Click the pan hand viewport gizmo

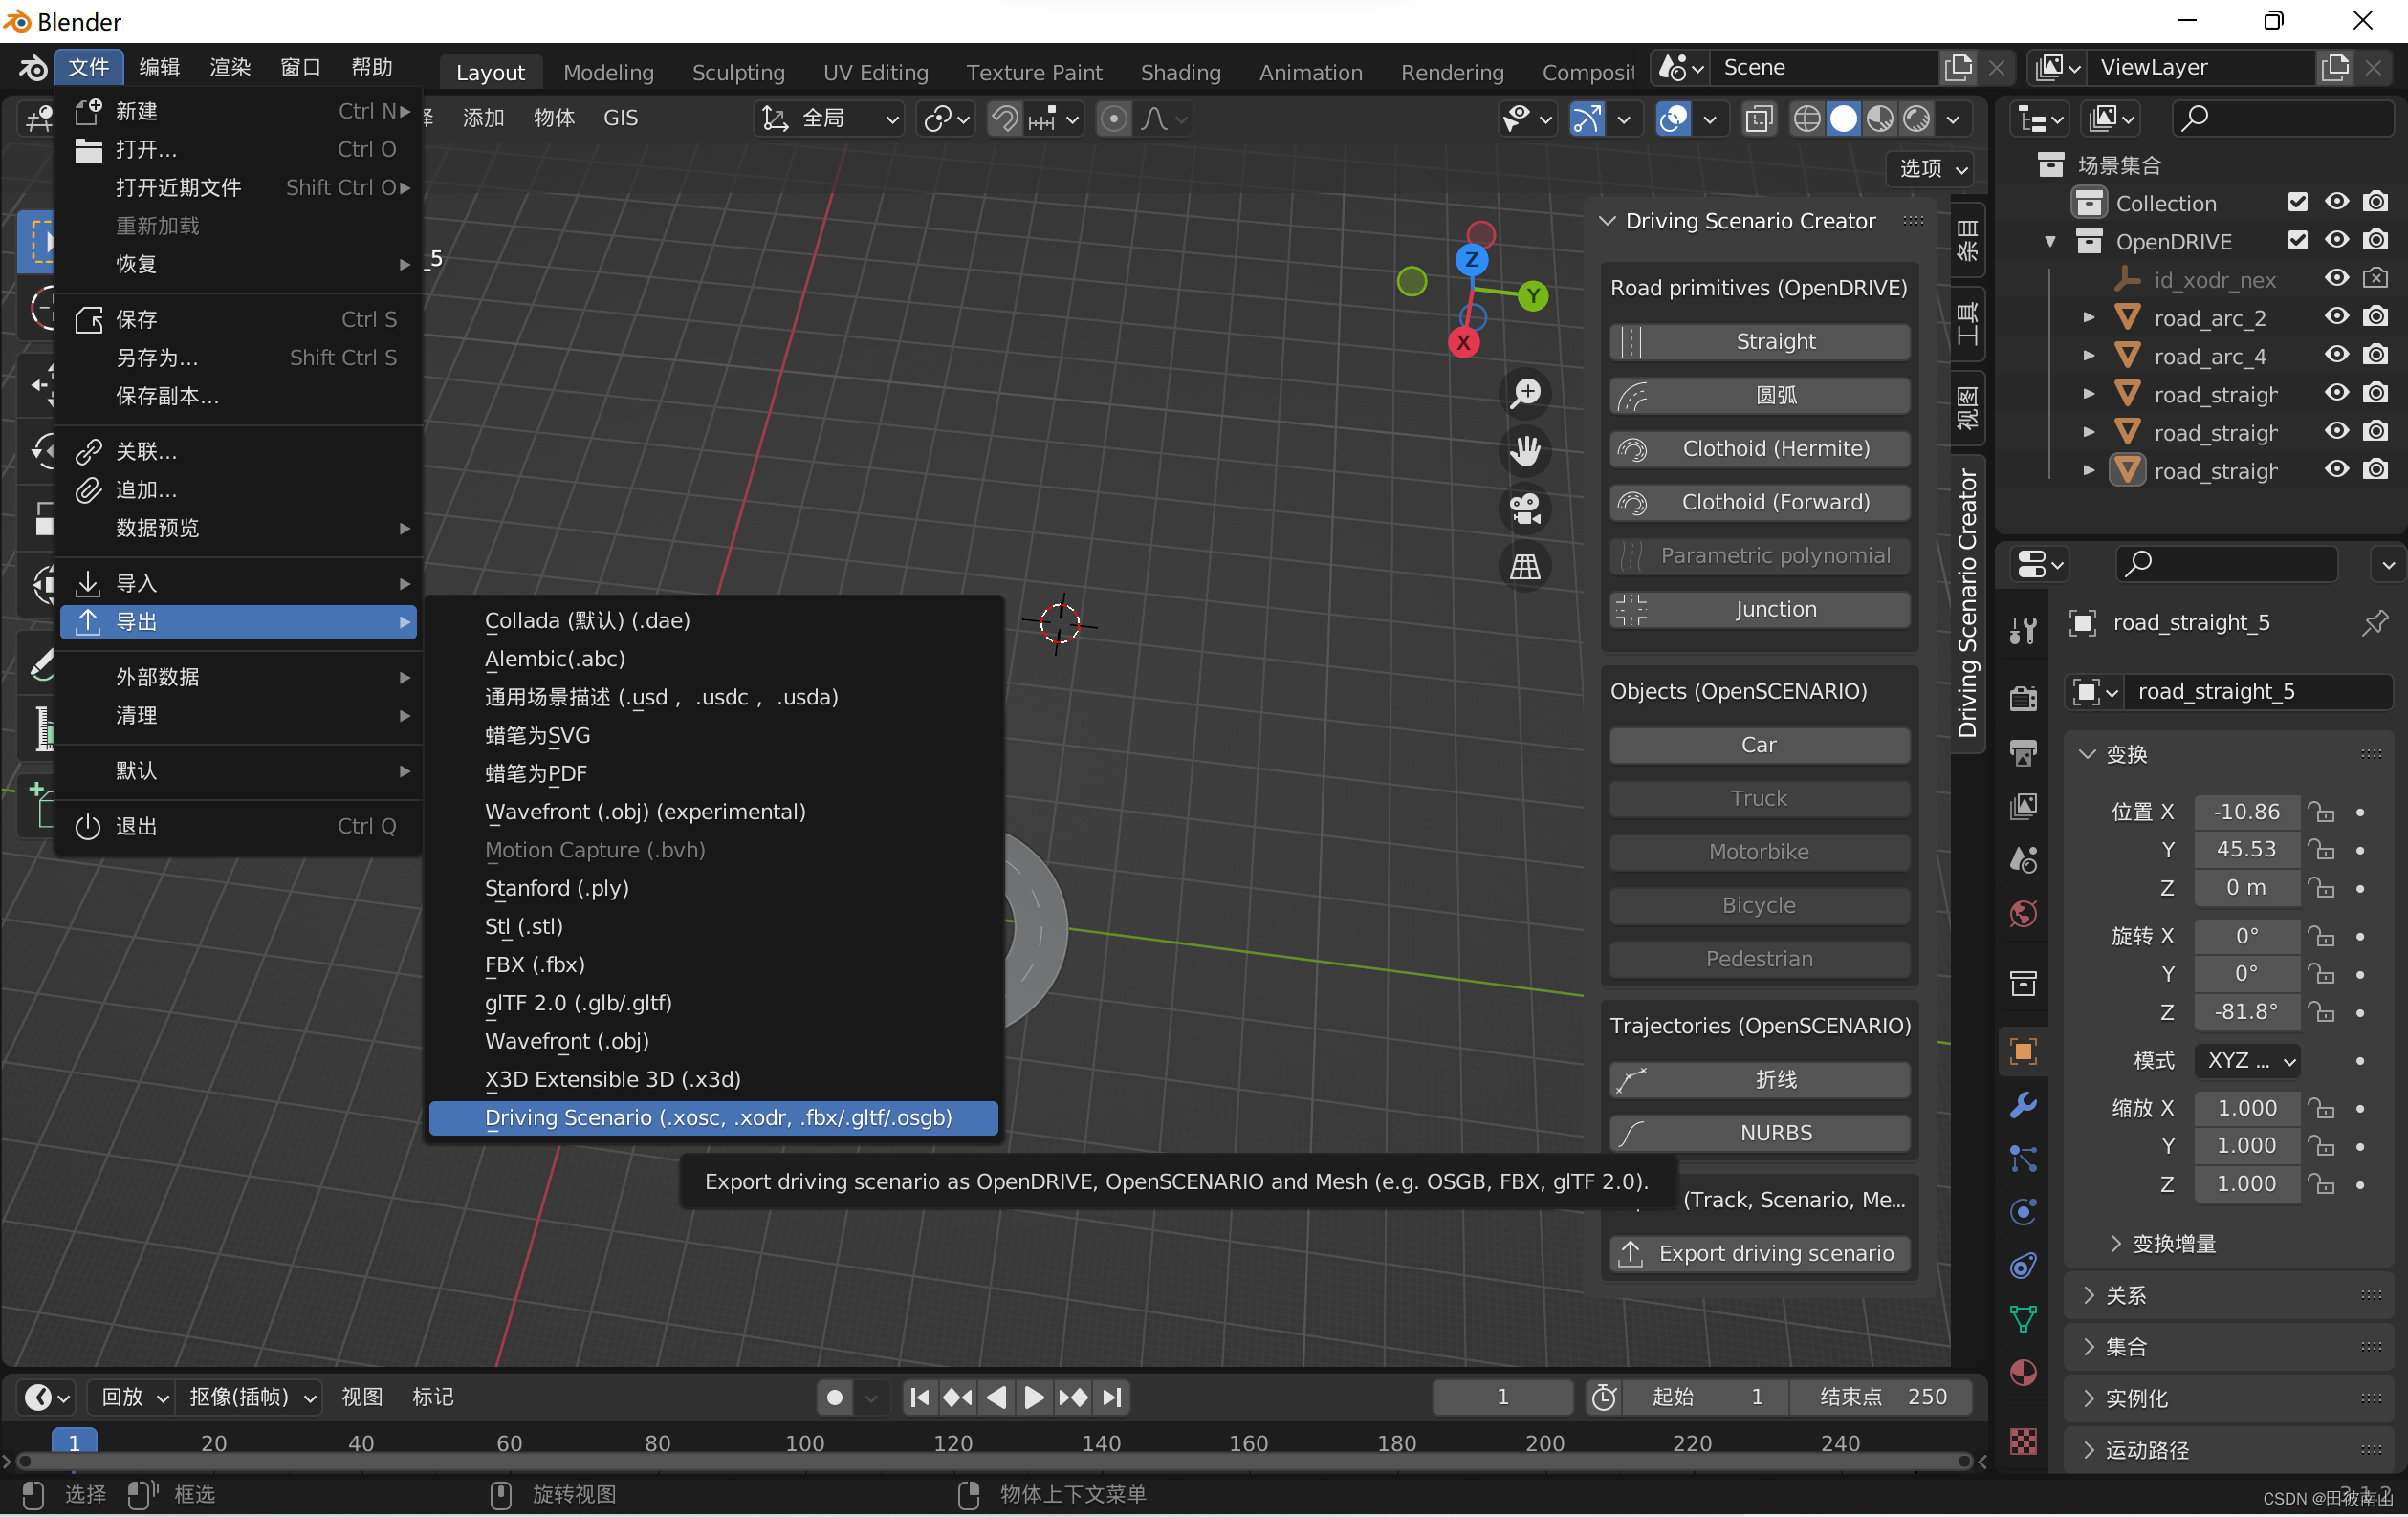coord(1525,451)
